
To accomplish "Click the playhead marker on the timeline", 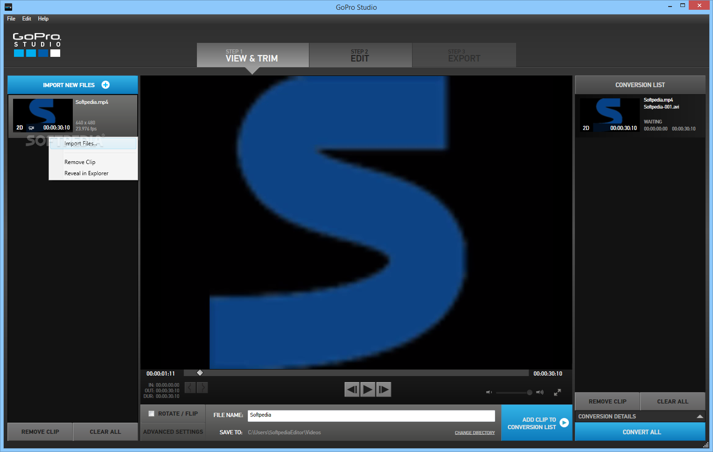I will (200, 373).
